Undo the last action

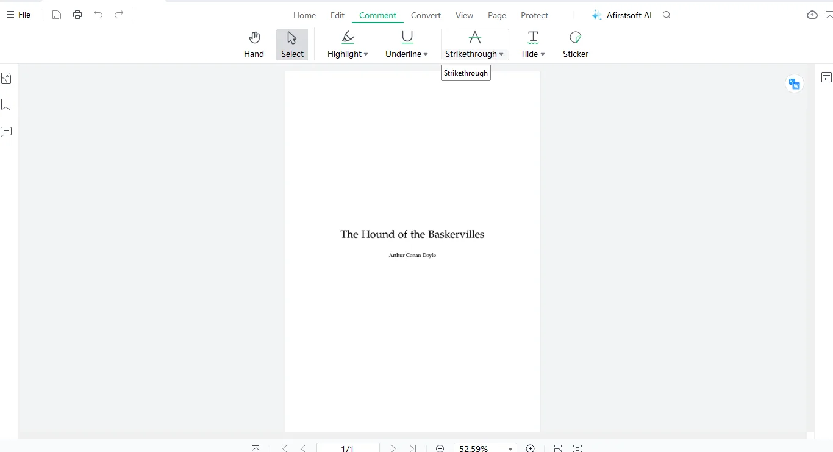coord(98,15)
